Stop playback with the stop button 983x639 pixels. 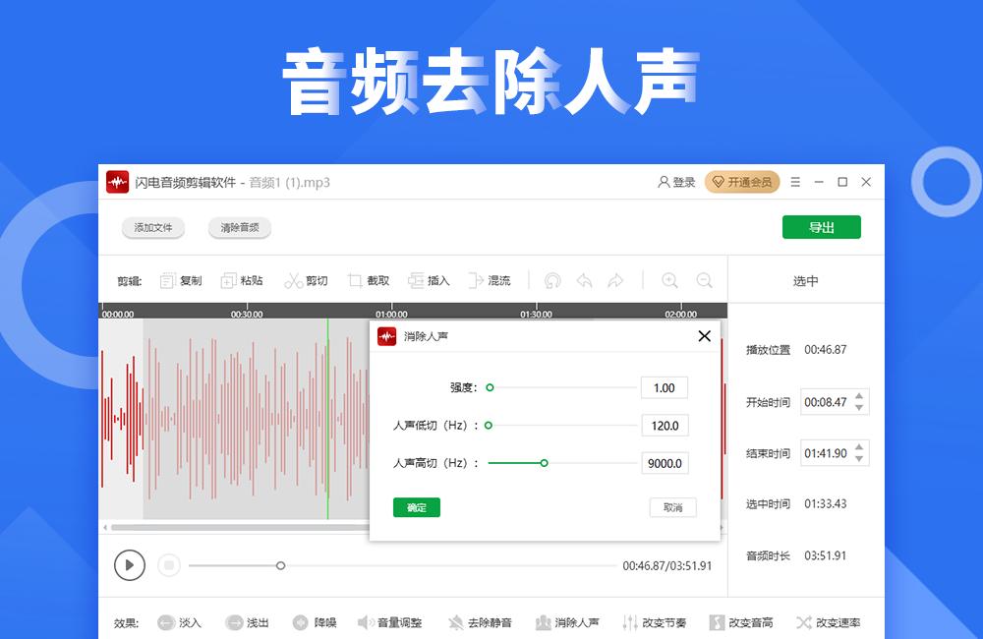(169, 565)
